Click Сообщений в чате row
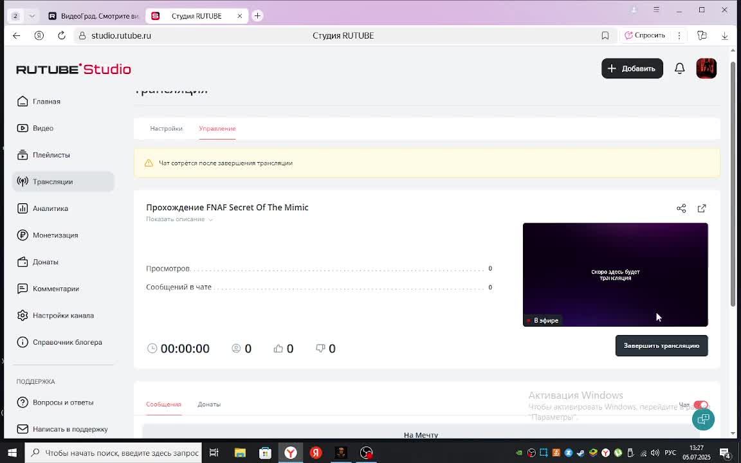The width and height of the screenshot is (741, 463). (319, 287)
